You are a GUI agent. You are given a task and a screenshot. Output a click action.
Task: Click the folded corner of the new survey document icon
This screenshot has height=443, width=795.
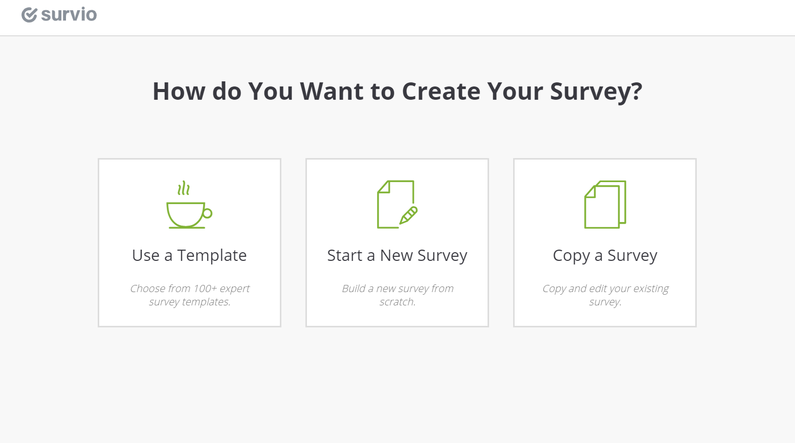tap(384, 187)
